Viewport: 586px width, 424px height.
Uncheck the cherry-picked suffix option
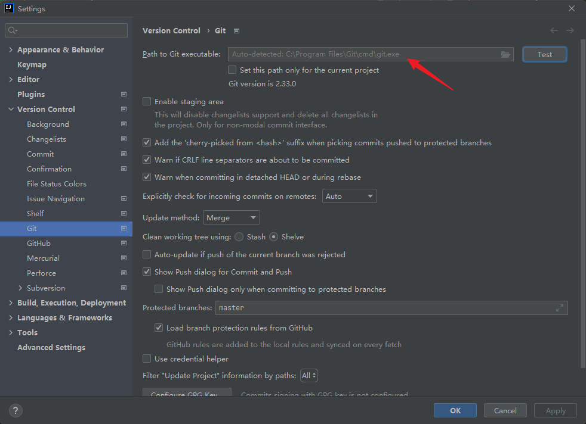tap(147, 142)
